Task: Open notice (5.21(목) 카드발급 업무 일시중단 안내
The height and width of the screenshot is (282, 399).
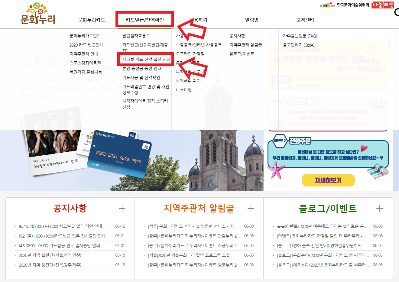Action: pyautogui.click(x=62, y=236)
